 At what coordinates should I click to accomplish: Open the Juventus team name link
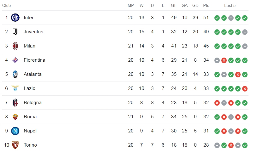coord(33,32)
